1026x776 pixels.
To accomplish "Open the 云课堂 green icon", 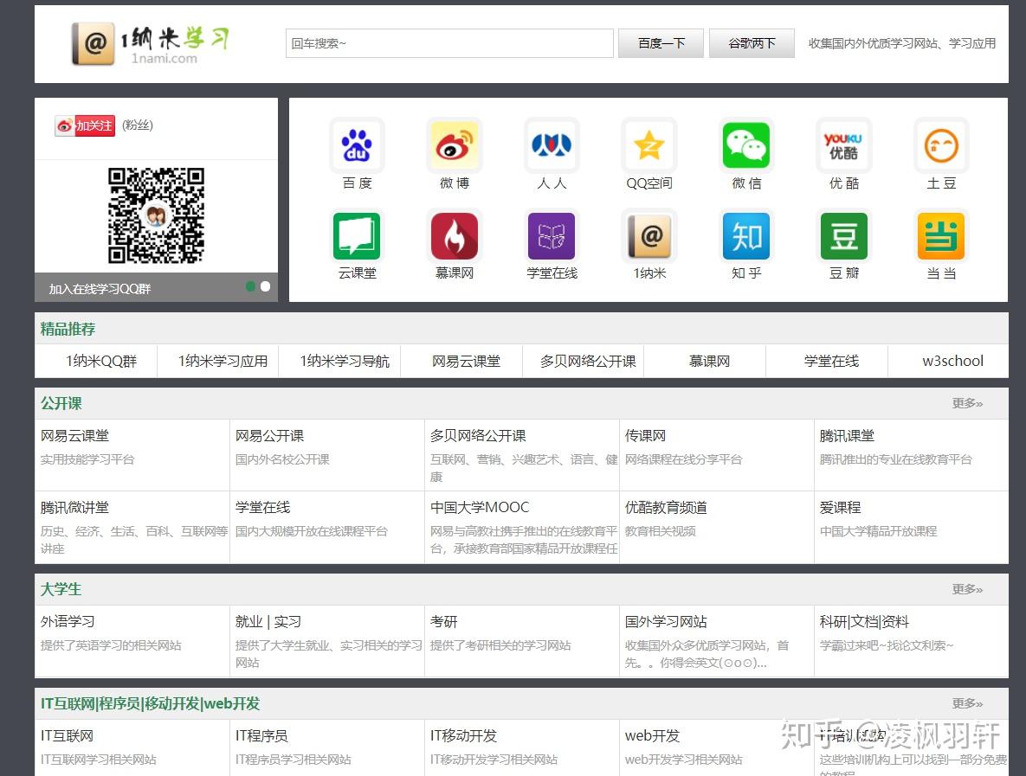I will (x=357, y=236).
